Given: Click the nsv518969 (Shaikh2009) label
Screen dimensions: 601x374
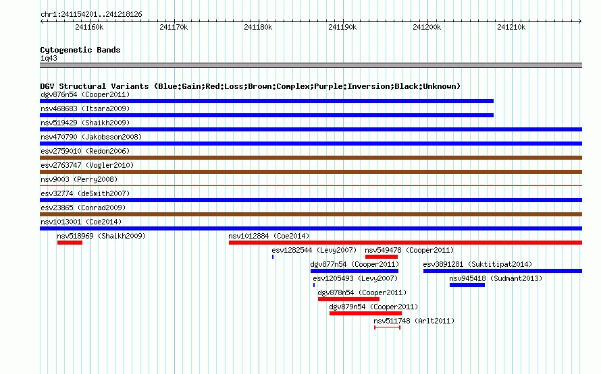Looking at the screenshot, I should [101, 236].
